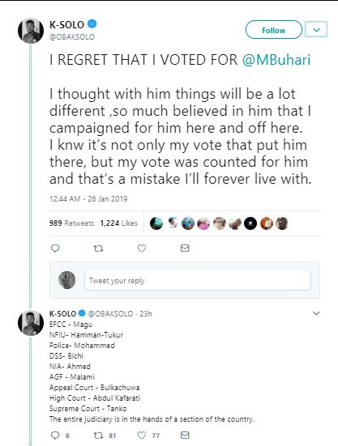Open K-SOLO avatar on the reply tweet
The image size is (338, 446).
click(31, 323)
